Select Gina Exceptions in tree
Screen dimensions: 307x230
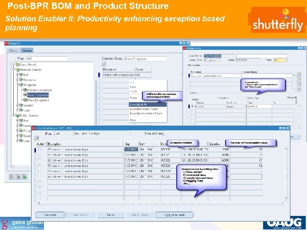click(38, 95)
